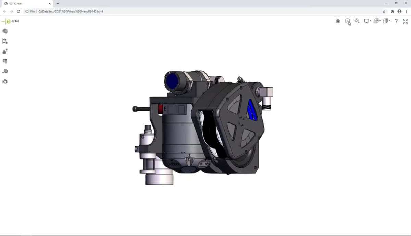Open the Chrome three-dot menu

click(406, 11)
